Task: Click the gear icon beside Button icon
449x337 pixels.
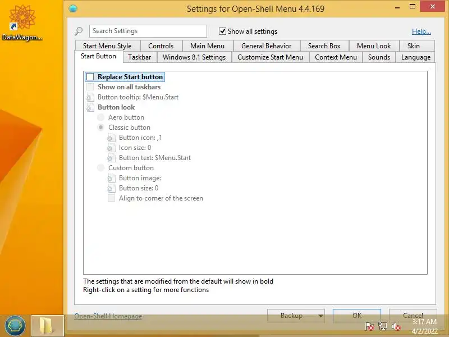Action: pyautogui.click(x=111, y=138)
